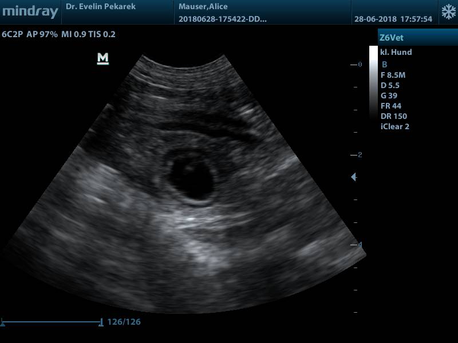Click the TIS 0.2 value
458x343 pixels.
tap(102, 34)
